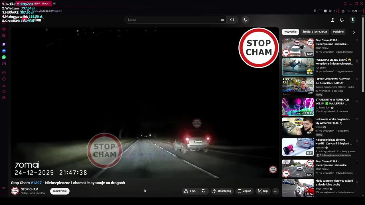Open My Winter Car video thumbnail
The image size is (365, 205).
click(298, 126)
